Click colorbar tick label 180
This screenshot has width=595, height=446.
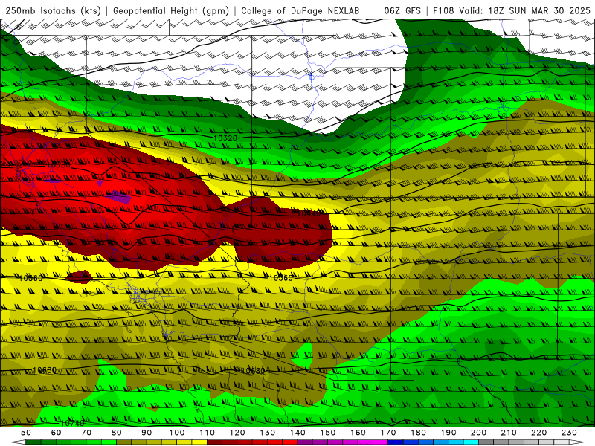click(418, 433)
